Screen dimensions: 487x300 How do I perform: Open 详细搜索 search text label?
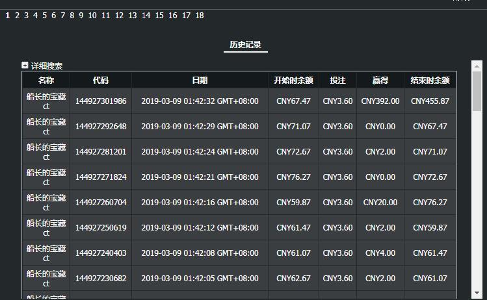(x=47, y=66)
